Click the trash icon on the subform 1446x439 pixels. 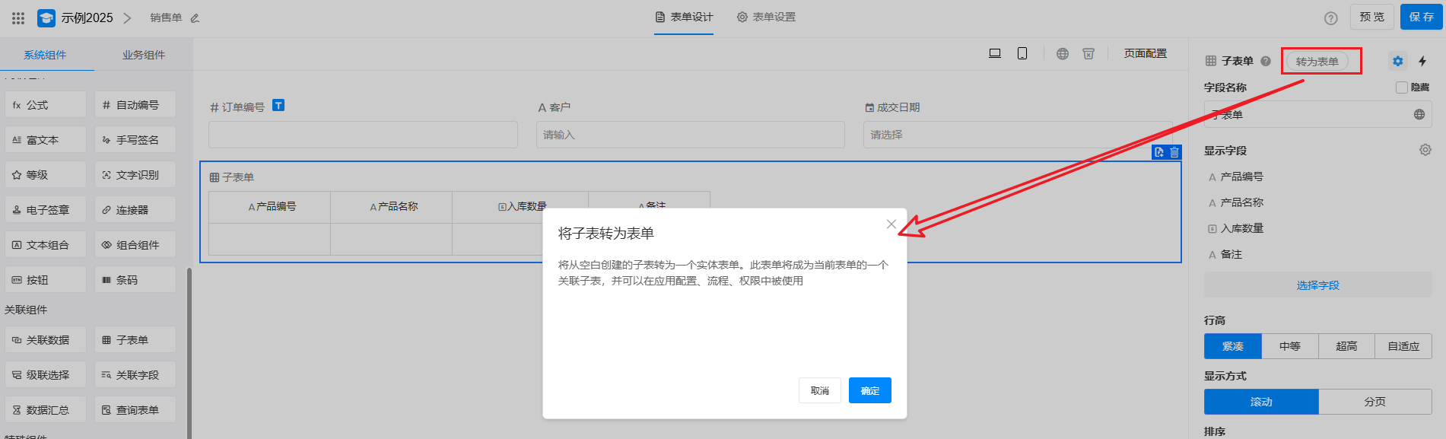click(x=1174, y=152)
